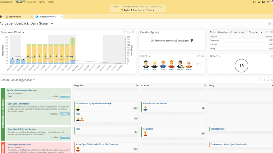Toggle Umgesetzt on Sync über definierbare Regeln

pyautogui.click(x=65, y=137)
